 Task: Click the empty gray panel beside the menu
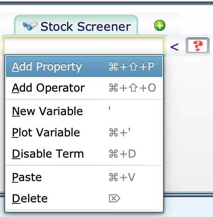(188, 123)
